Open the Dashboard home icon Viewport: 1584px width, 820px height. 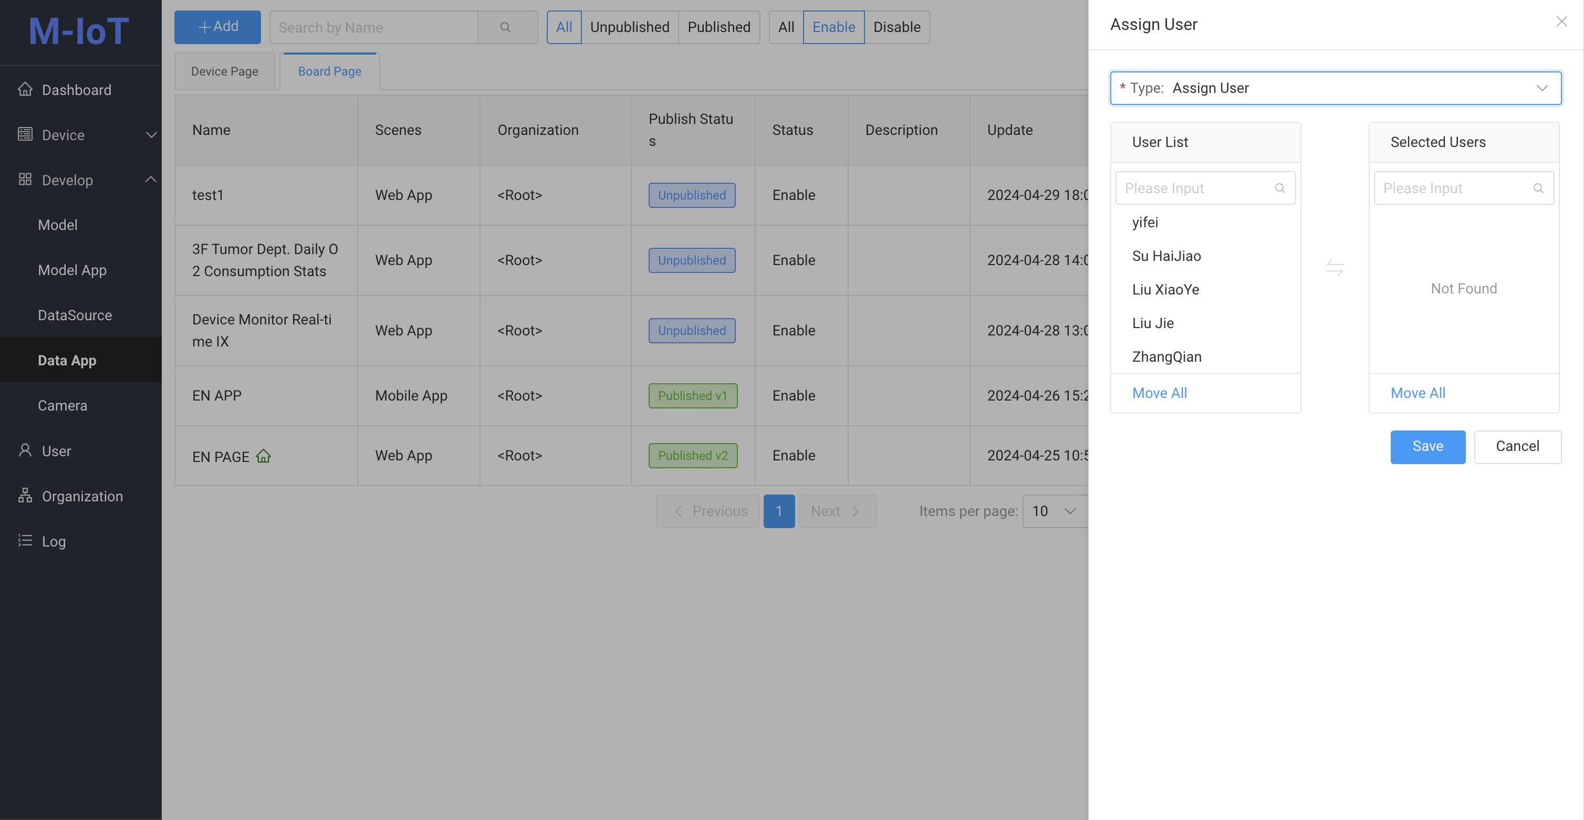pyautogui.click(x=25, y=89)
